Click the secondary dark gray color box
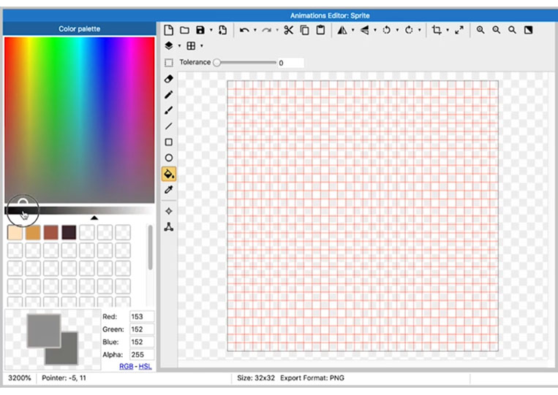This screenshot has height=395, width=558. (69, 356)
